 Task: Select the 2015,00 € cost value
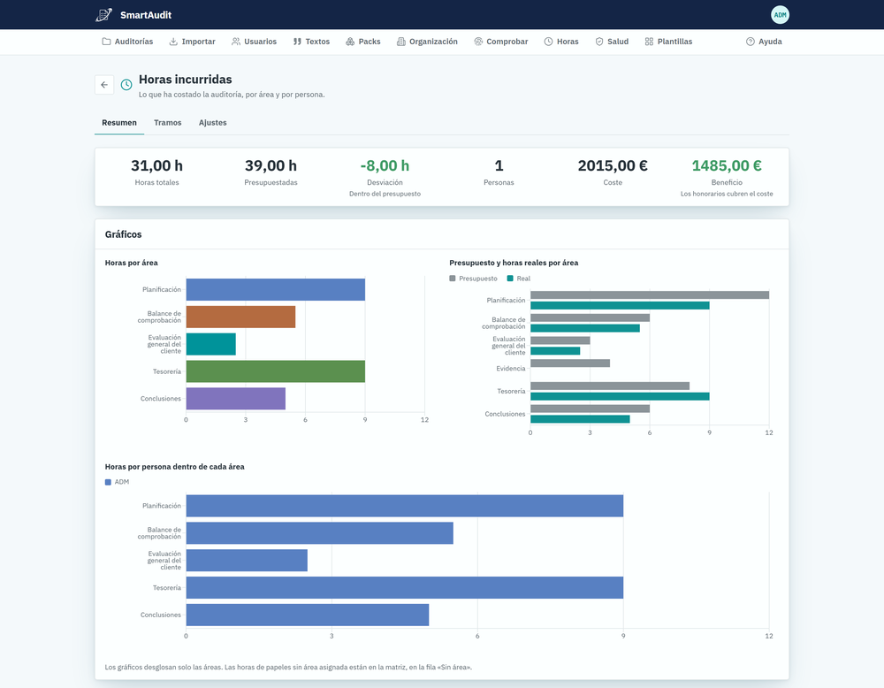tap(613, 165)
